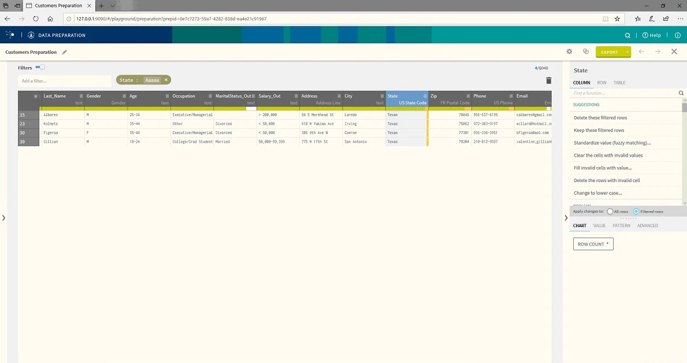Viewport: 687px width, 363px height.
Task: Open the Last_Name column menu
Action: [81, 96]
